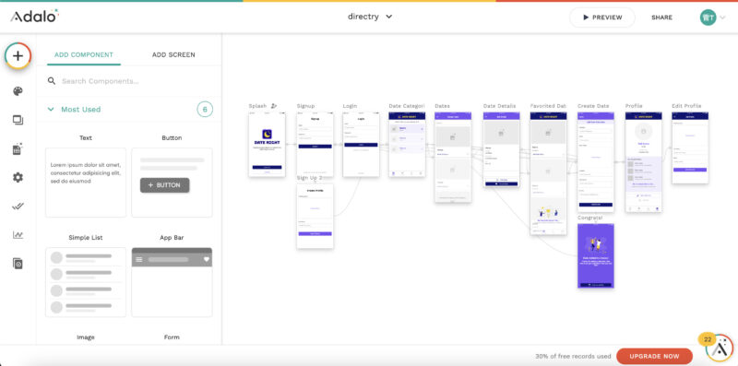738x366 pixels.
Task: Click the search magnifier icon
Action: coord(52,81)
